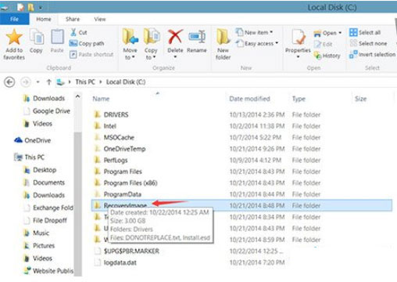Screen dimensions: 397x282
Task: Open the Easy access dropdown
Action: click(x=257, y=43)
